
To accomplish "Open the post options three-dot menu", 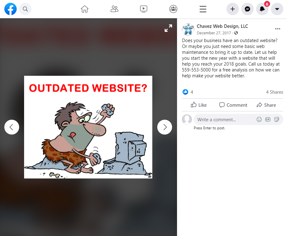I will point(278,29).
